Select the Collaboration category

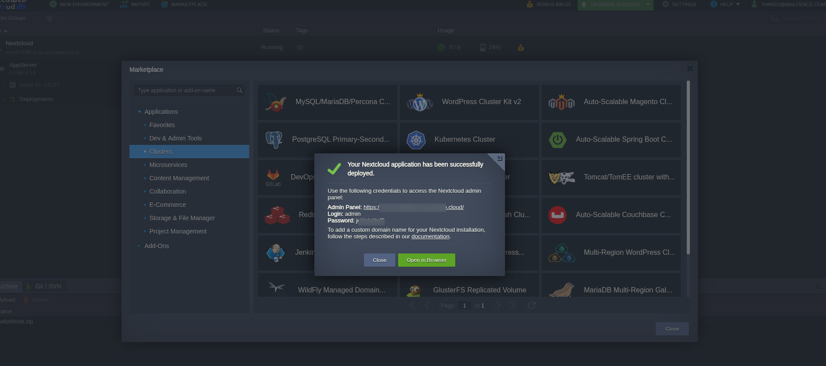tap(168, 191)
